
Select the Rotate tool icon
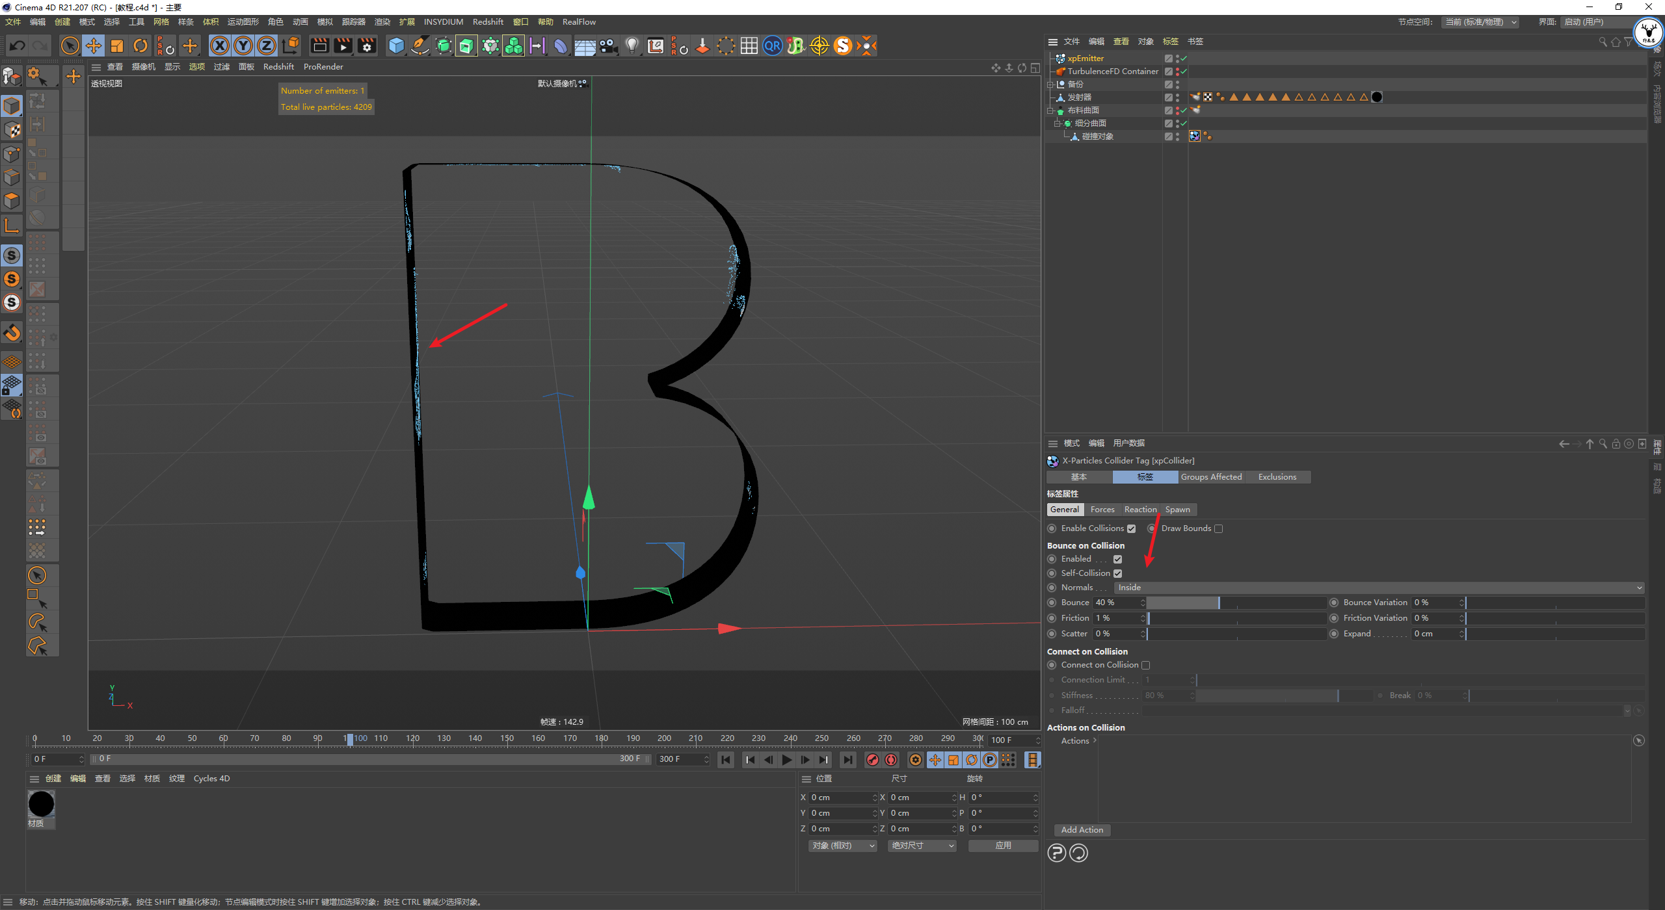click(140, 45)
